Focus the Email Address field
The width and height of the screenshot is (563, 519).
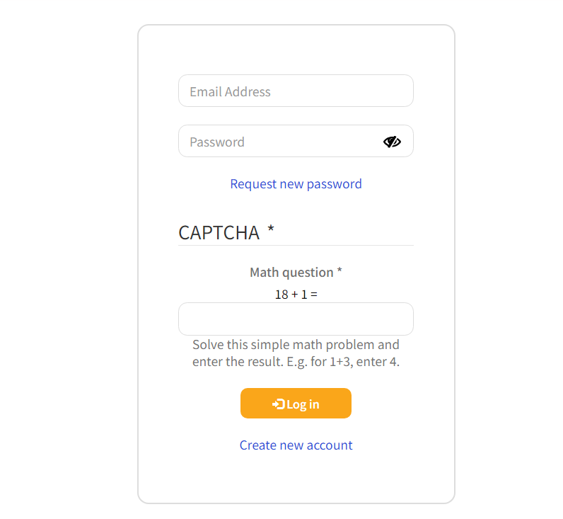(296, 91)
